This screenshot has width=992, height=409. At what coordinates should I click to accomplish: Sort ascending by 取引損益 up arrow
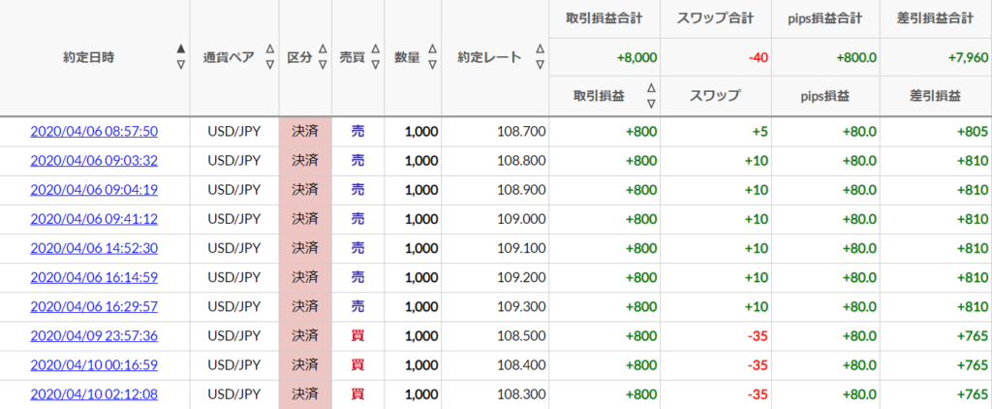651,87
